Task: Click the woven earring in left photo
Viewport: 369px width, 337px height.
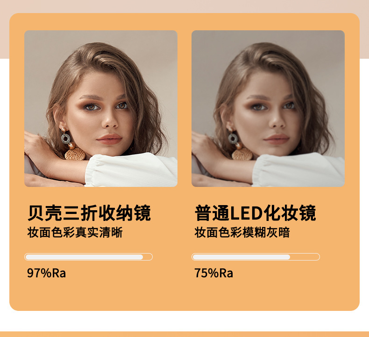Action: click(75, 154)
